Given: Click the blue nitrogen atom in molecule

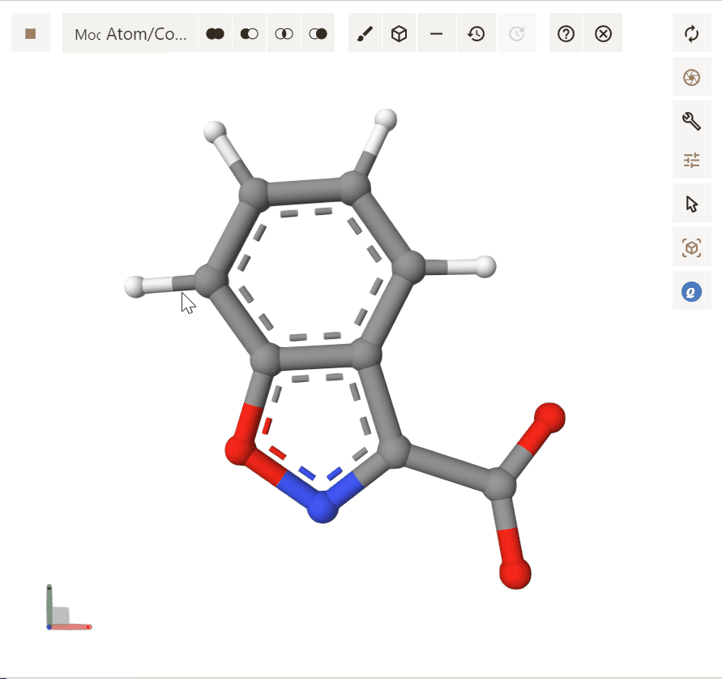Looking at the screenshot, I should tap(323, 507).
